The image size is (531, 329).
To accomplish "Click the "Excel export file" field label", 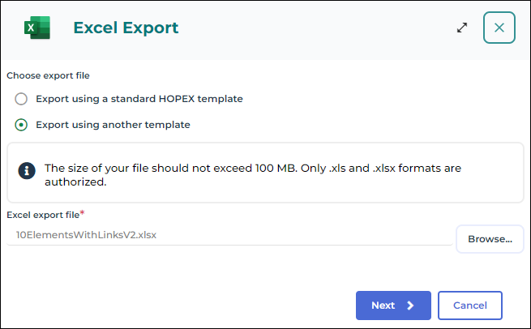I will tap(42, 215).
